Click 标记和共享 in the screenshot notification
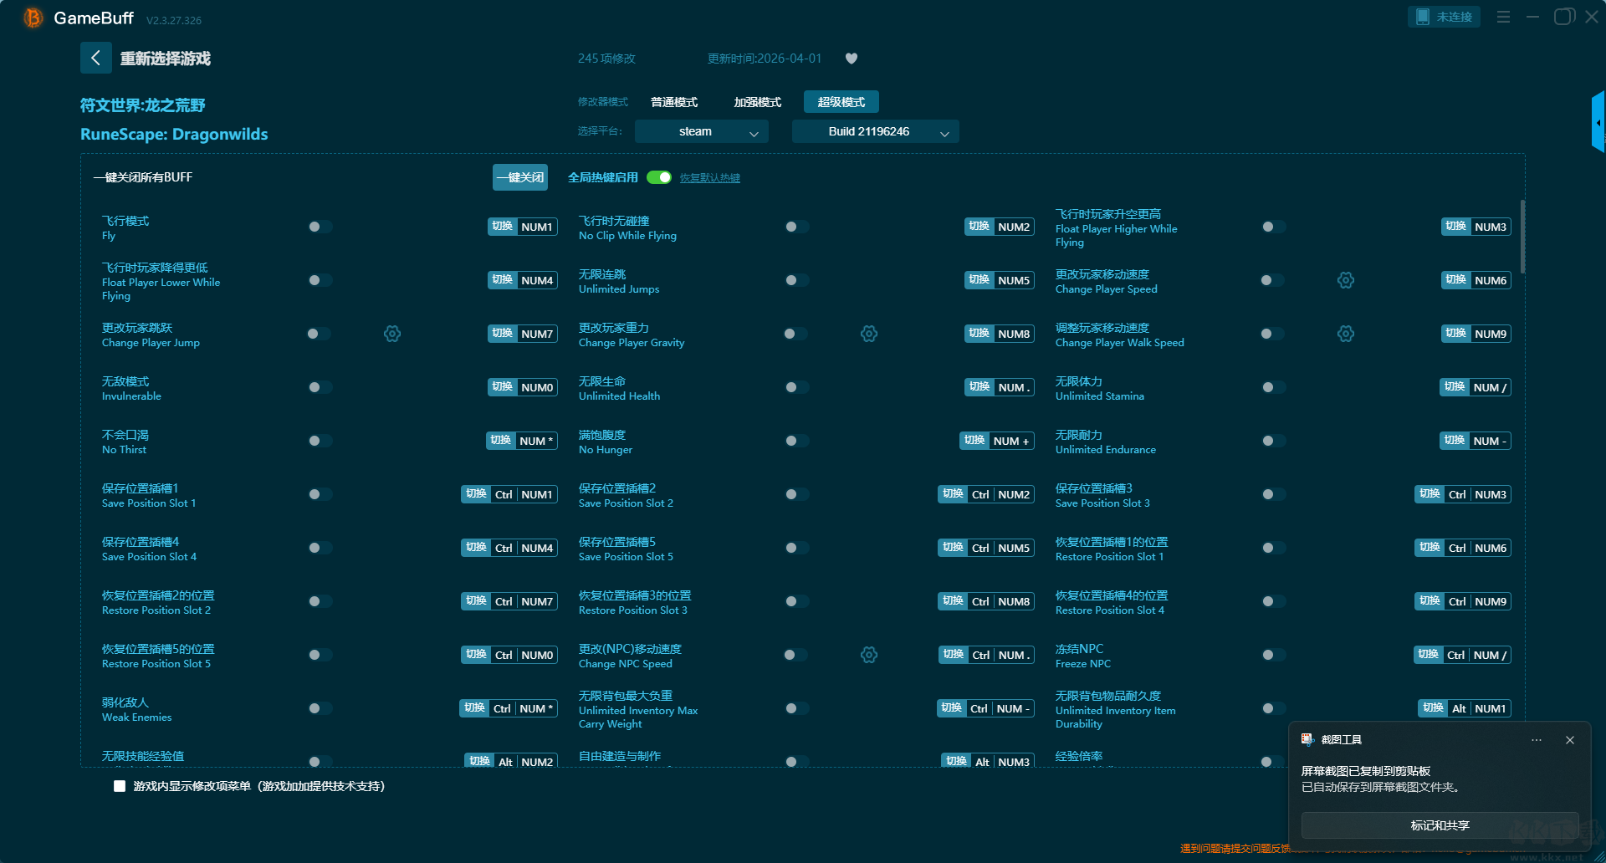This screenshot has width=1606, height=863. pos(1440,825)
